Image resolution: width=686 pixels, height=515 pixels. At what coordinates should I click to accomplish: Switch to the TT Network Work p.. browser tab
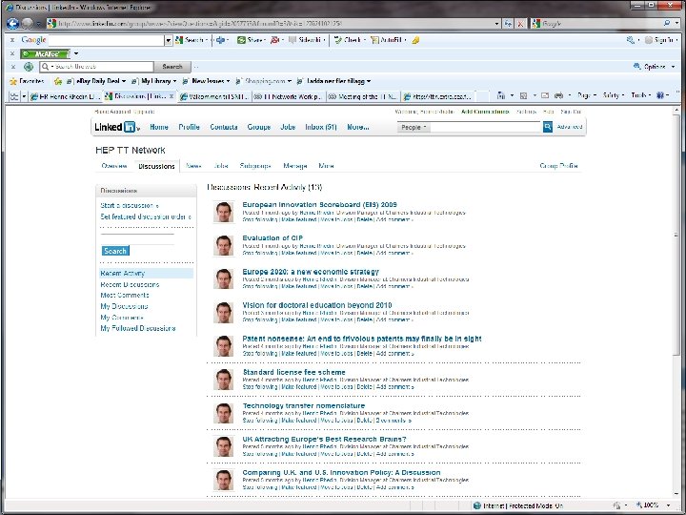tap(289, 96)
